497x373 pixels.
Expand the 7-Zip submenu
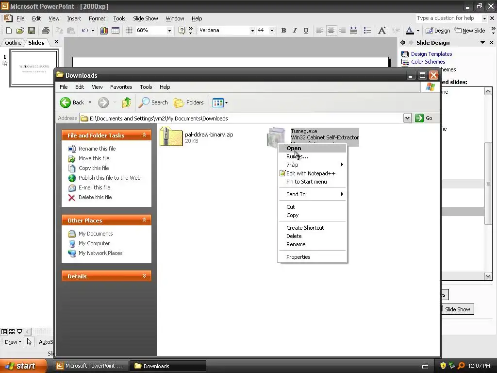click(x=312, y=165)
